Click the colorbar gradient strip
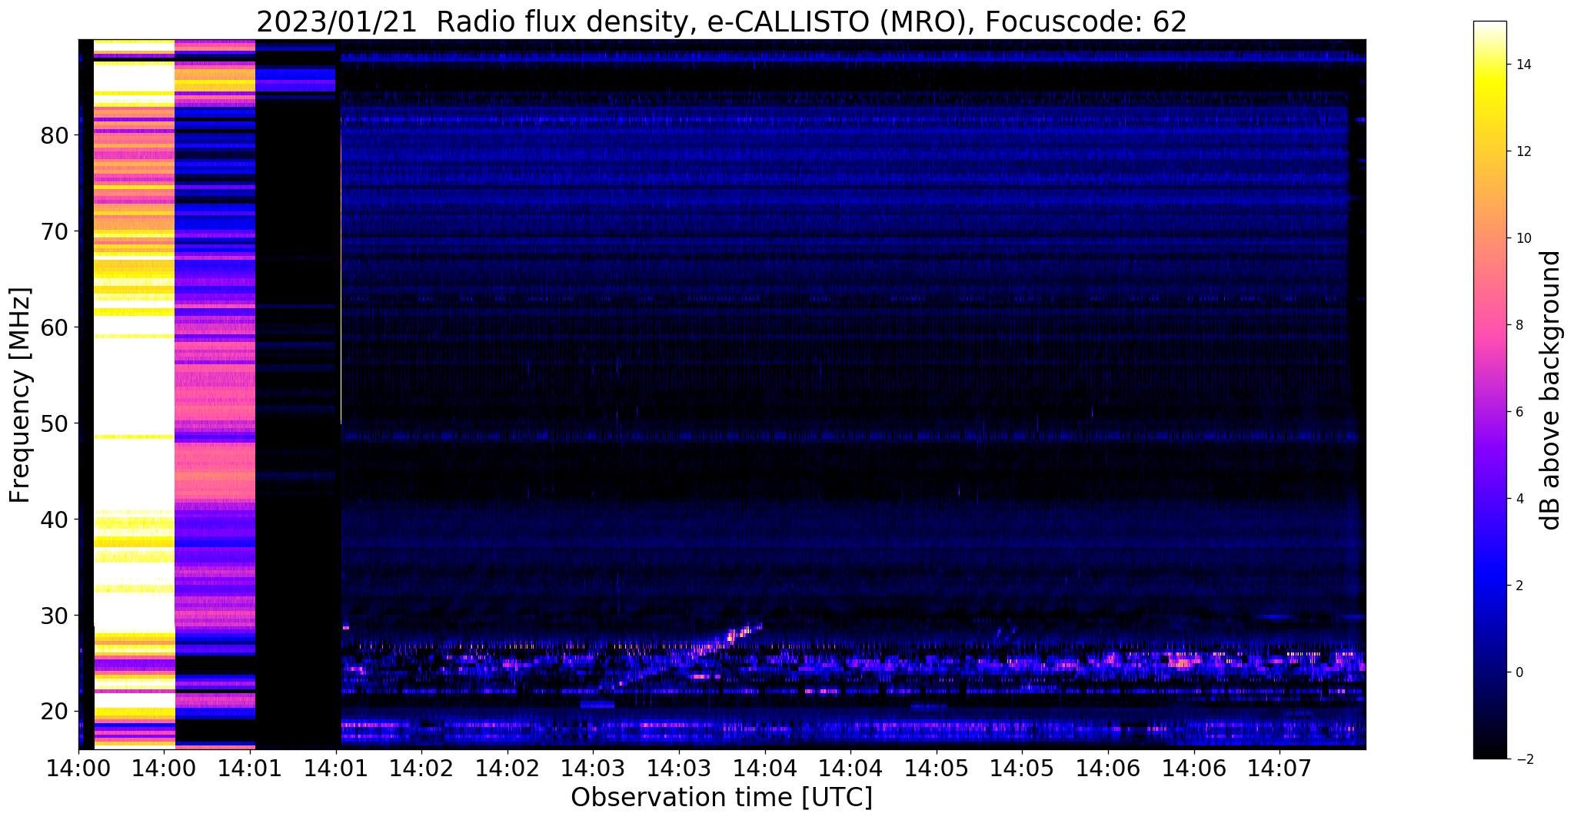This screenshot has width=1574, height=820. tap(1489, 390)
